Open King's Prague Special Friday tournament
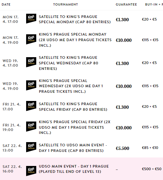 [74, 127]
